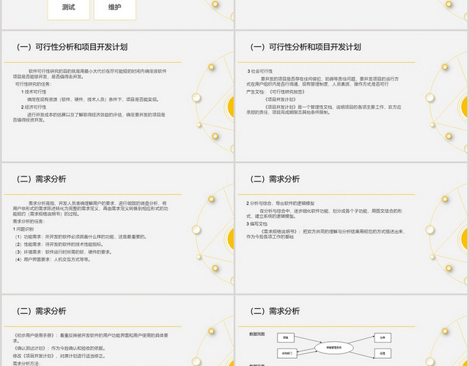Select line '(4) 用户界面要求'
The image size is (469, 366).
tap(53, 260)
